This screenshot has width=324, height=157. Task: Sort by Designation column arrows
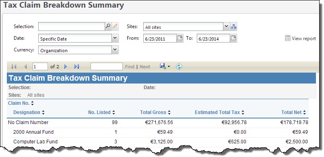tap(43, 112)
